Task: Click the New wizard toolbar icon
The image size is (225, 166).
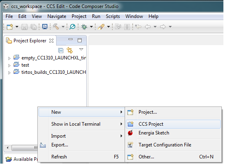Action: click(x=10, y=27)
